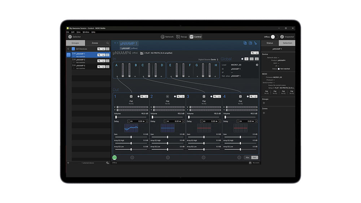Image resolution: width=361 pixels, height=203 pixels.
Task: Collapse device list with back chevron
Action: point(68,49)
